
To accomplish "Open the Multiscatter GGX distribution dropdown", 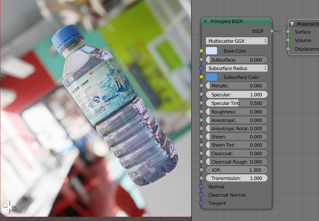I will click(x=237, y=41).
